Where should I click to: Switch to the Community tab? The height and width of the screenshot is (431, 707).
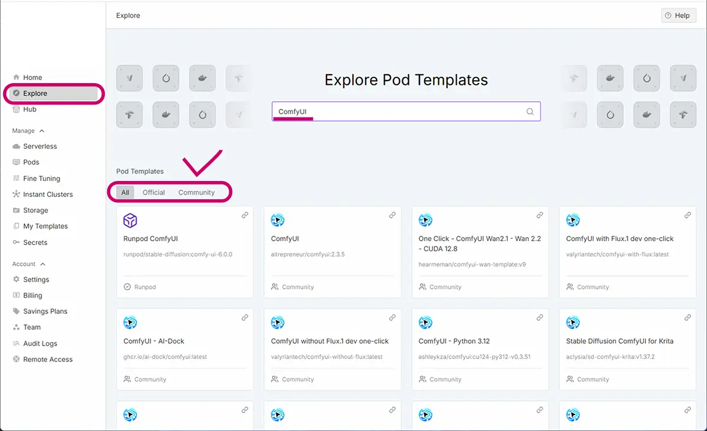pyautogui.click(x=197, y=192)
